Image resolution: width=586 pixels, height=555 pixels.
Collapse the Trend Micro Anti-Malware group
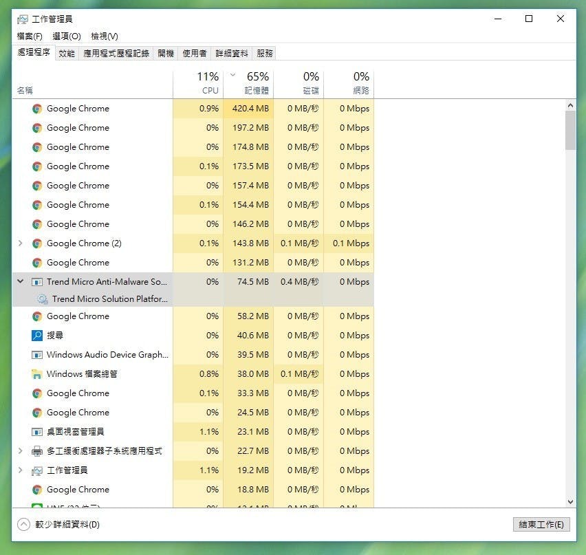[x=21, y=281]
